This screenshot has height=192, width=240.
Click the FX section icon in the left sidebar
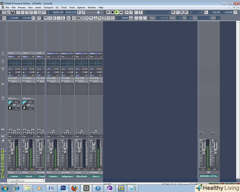[x=3, y=84]
